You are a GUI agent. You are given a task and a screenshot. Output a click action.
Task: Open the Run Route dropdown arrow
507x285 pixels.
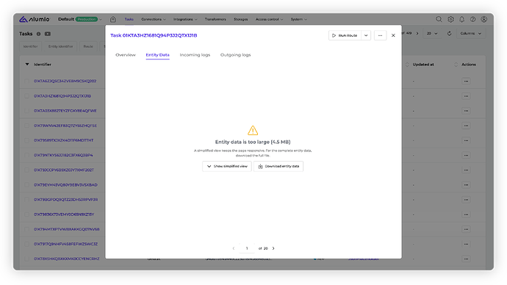(366, 35)
